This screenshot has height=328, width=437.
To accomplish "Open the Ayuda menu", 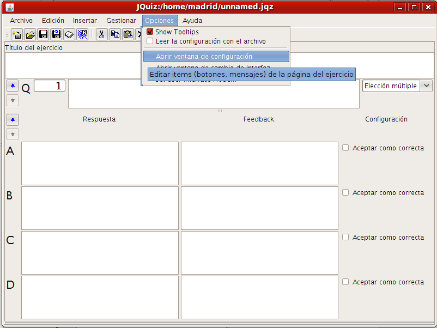I will pos(192,21).
